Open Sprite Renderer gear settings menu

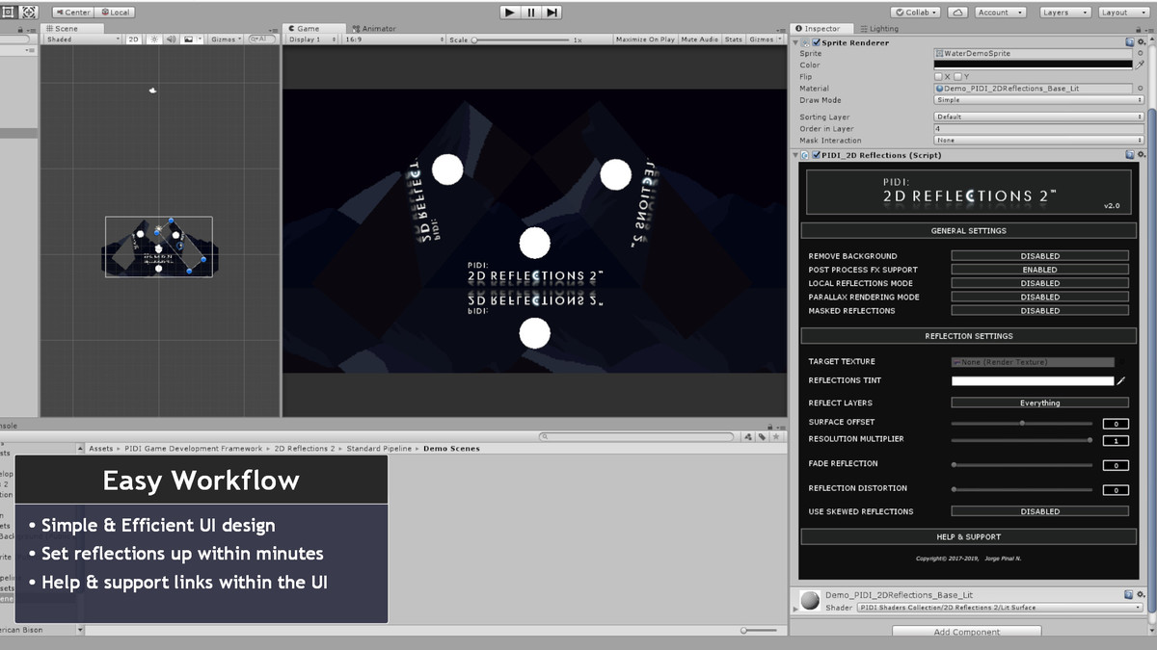[1141, 42]
